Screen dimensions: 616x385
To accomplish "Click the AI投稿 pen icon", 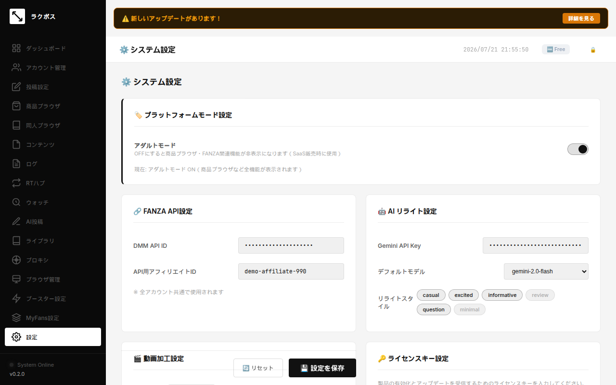I will [16, 221].
